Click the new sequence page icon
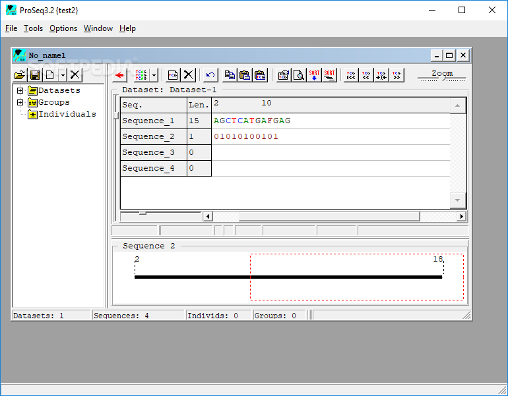Screen dimensions: 508x396 point(173,75)
